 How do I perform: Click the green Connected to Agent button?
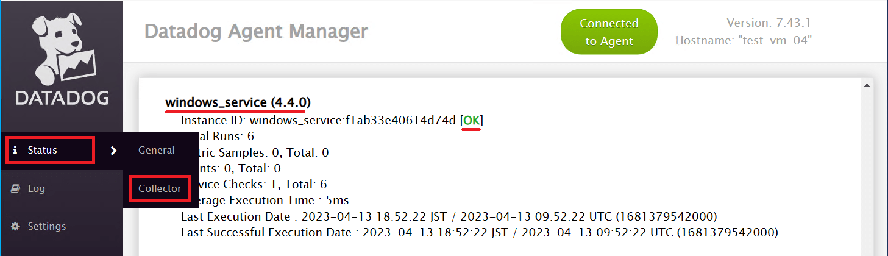[609, 32]
